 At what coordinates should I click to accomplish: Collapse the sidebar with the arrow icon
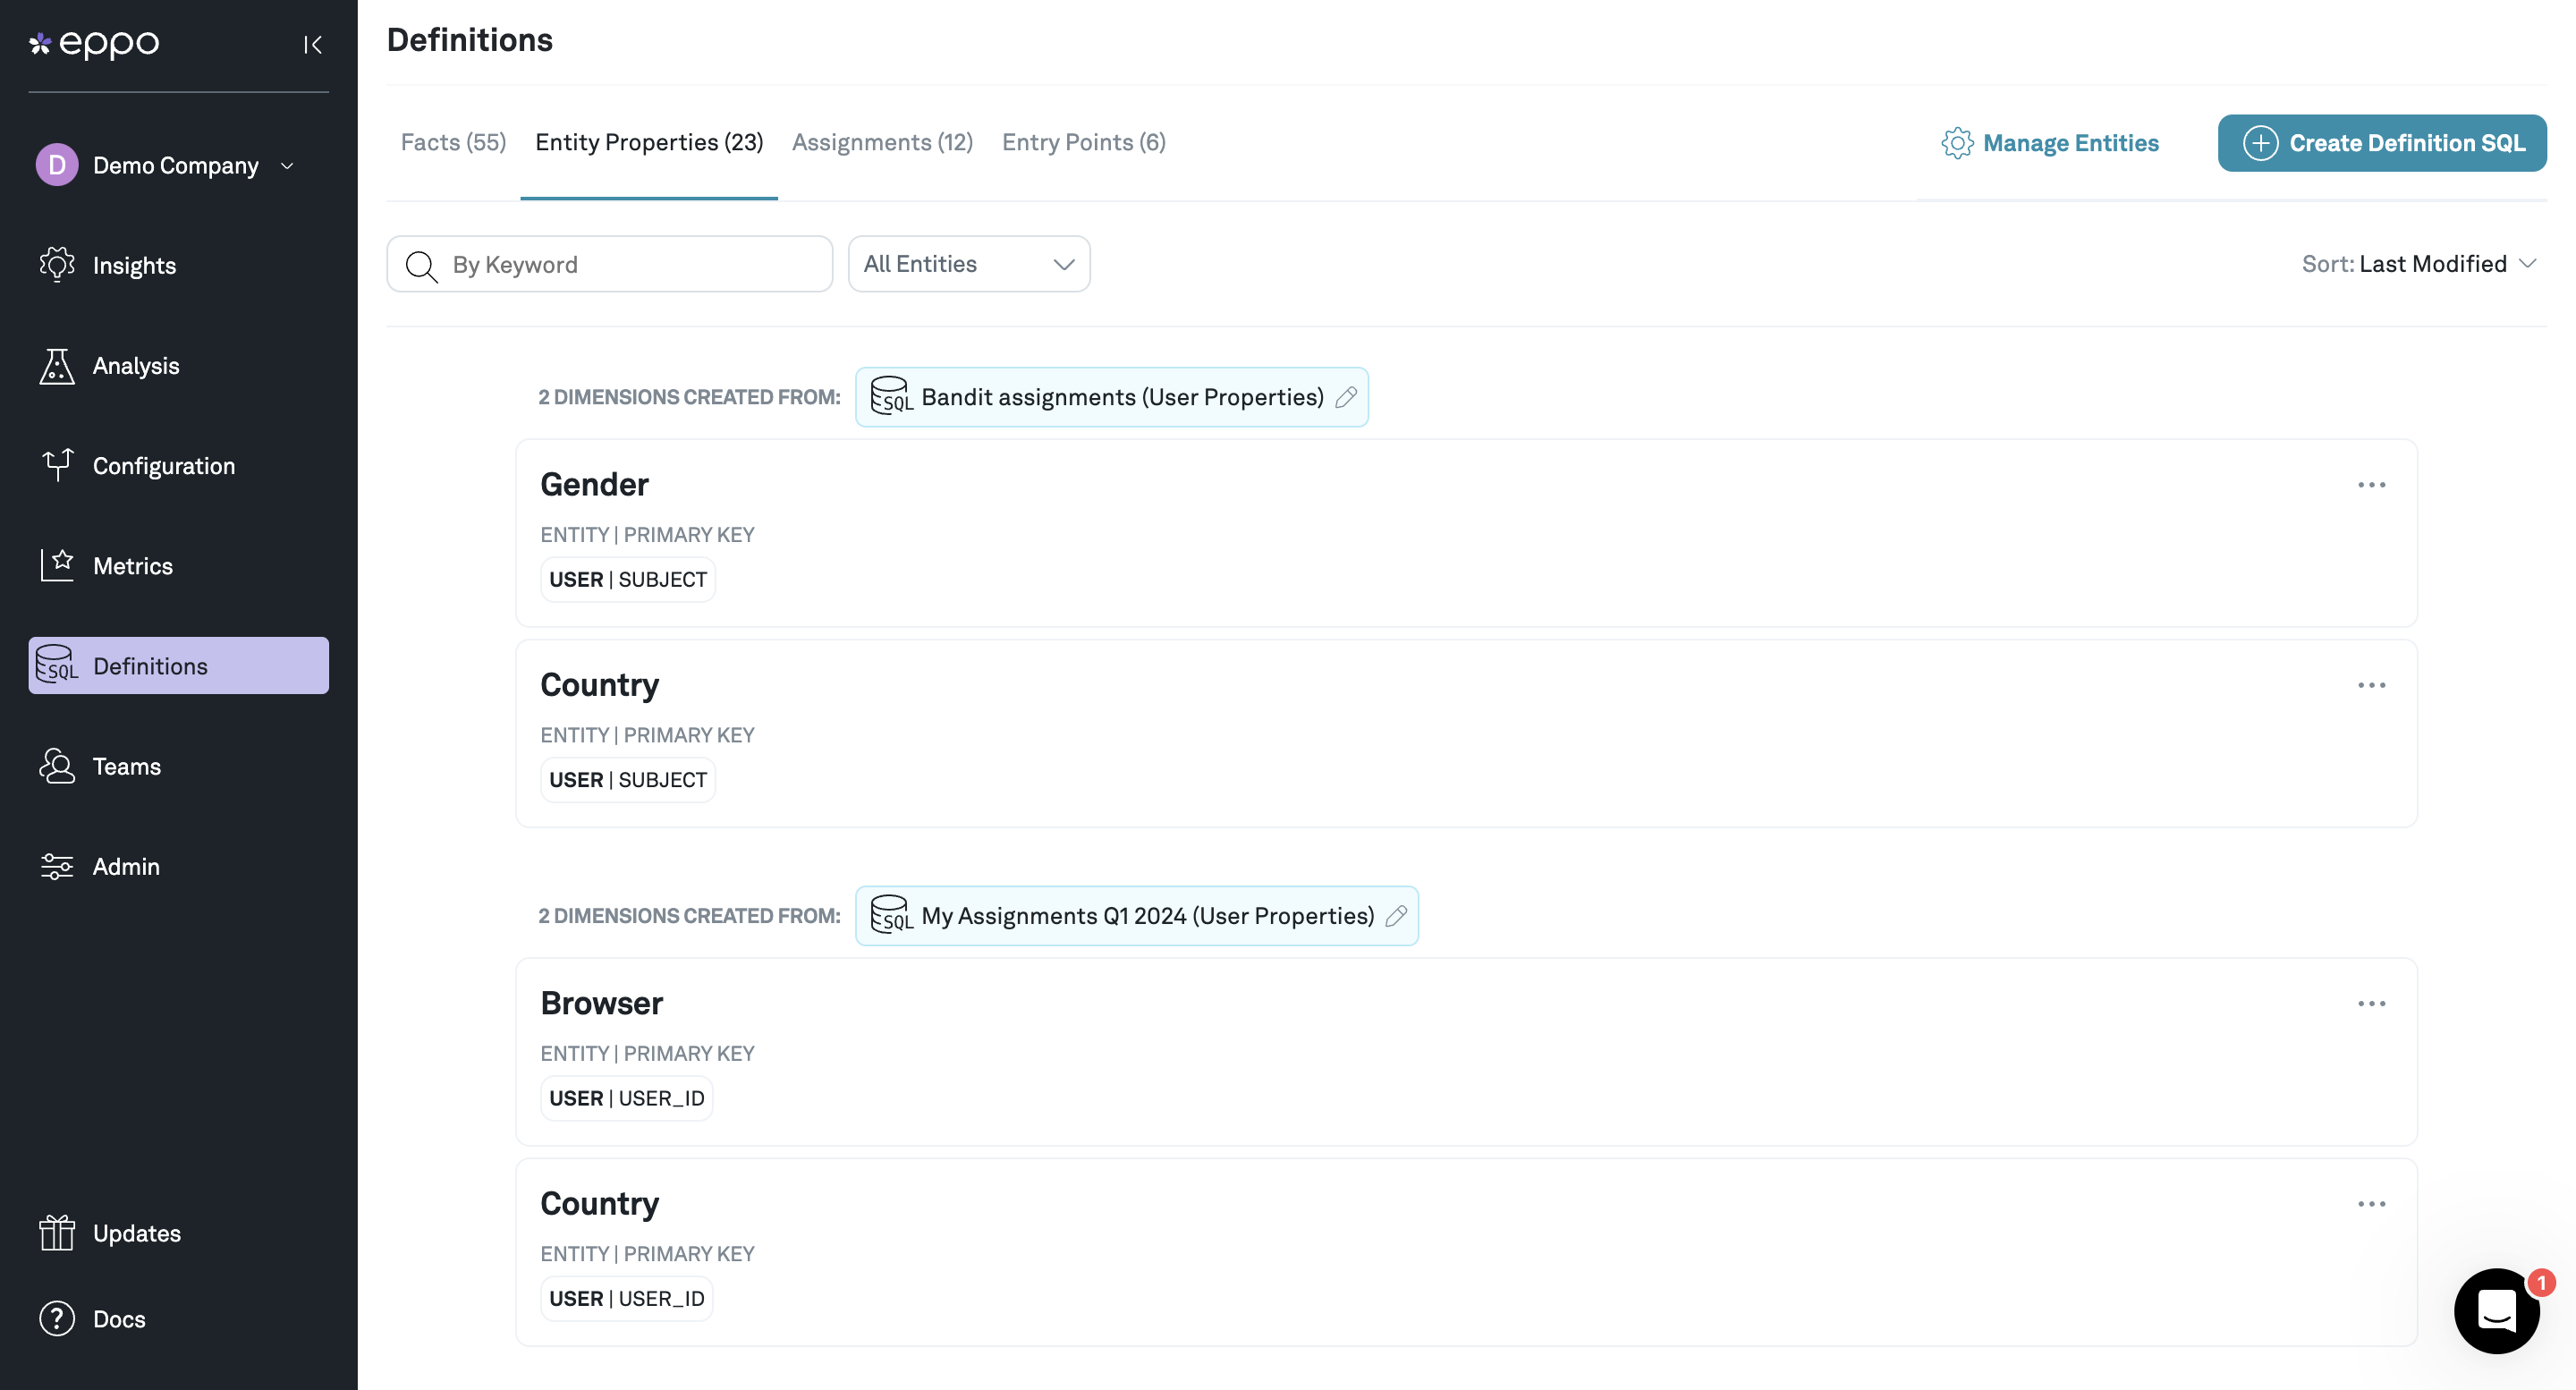(313, 44)
